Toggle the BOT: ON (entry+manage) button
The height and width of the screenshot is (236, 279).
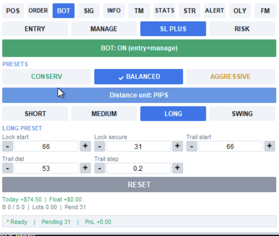(x=139, y=48)
